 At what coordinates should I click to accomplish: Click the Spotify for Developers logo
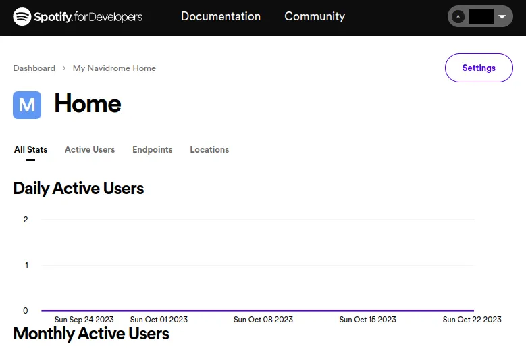(78, 16)
